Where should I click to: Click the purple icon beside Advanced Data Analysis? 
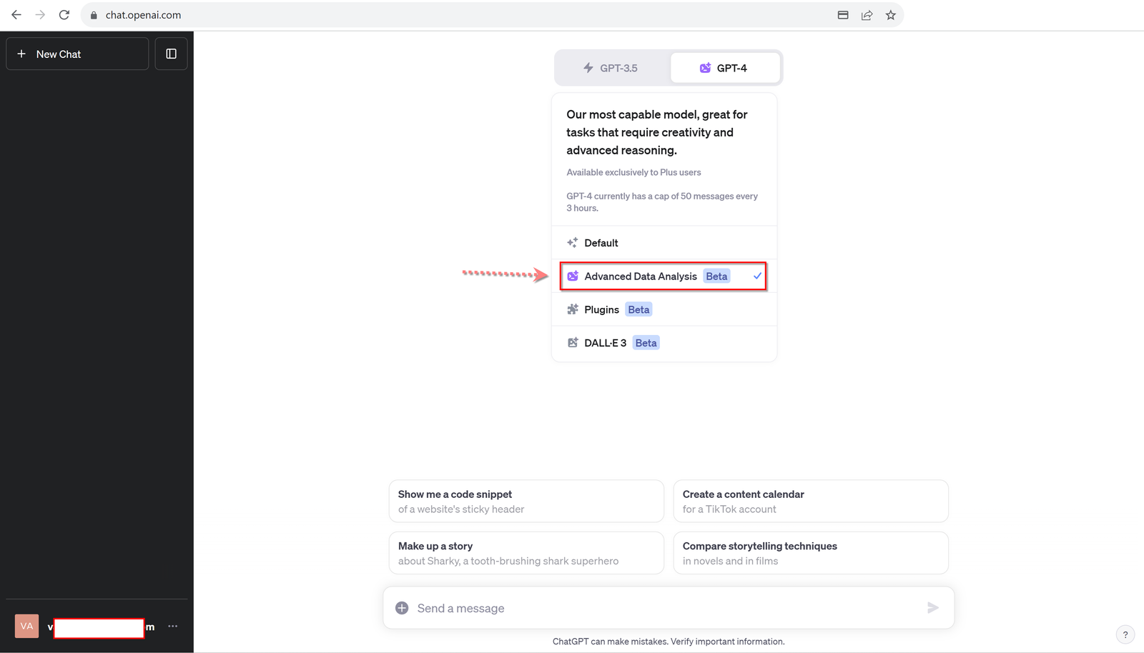(573, 276)
